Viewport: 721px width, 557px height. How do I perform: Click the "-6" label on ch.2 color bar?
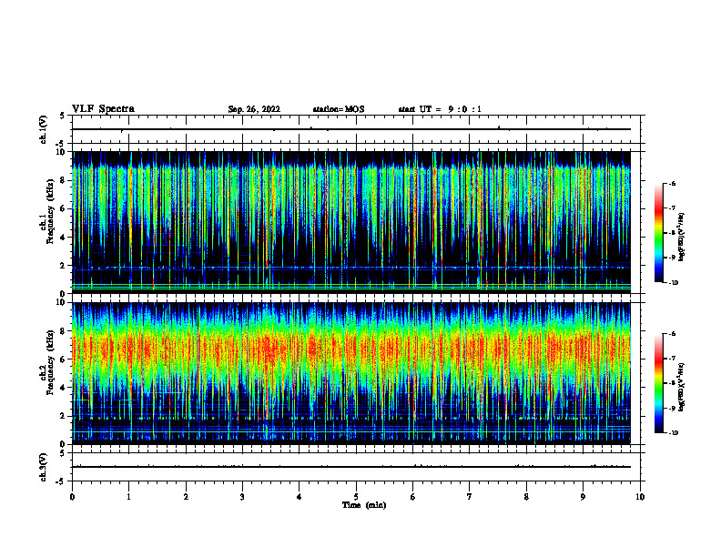coord(672,334)
